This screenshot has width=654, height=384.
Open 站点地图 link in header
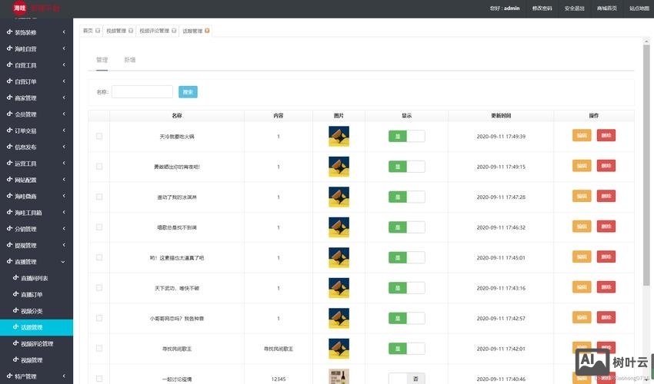coord(639,8)
